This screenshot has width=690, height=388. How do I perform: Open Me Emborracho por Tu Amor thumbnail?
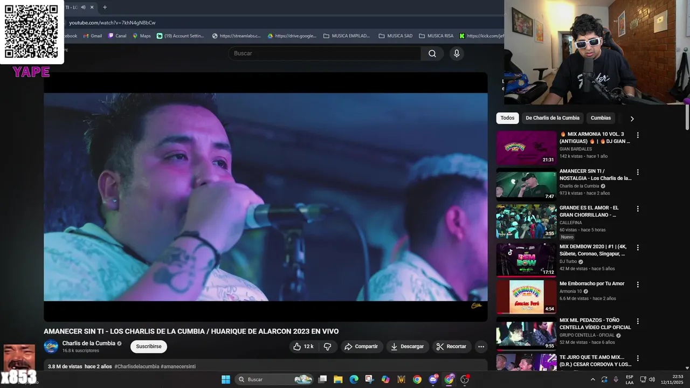tap(526, 296)
